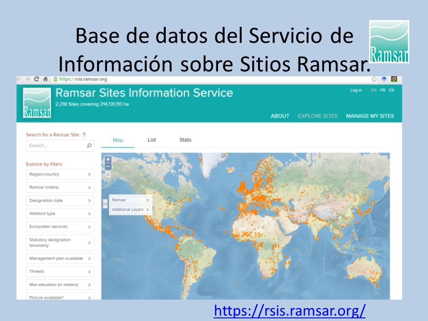Click the browser forward arrow
Image resolution: width=428 pixels, height=321 pixels.
[x=28, y=79]
